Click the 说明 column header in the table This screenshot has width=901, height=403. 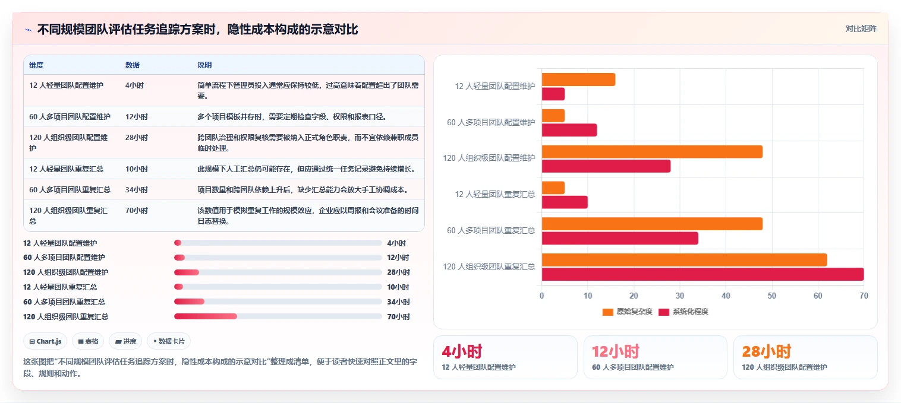[x=204, y=65]
